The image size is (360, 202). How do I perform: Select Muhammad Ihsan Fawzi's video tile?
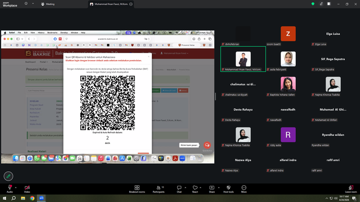[243, 59]
